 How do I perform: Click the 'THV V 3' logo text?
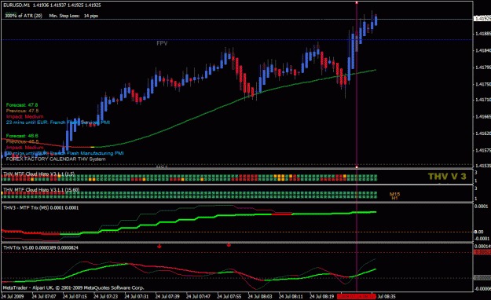pyautogui.click(x=447, y=177)
